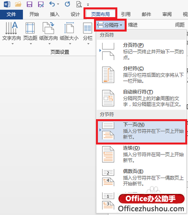Switch to the 邮件 tab
The image size is (188, 215).
pos(146,14)
